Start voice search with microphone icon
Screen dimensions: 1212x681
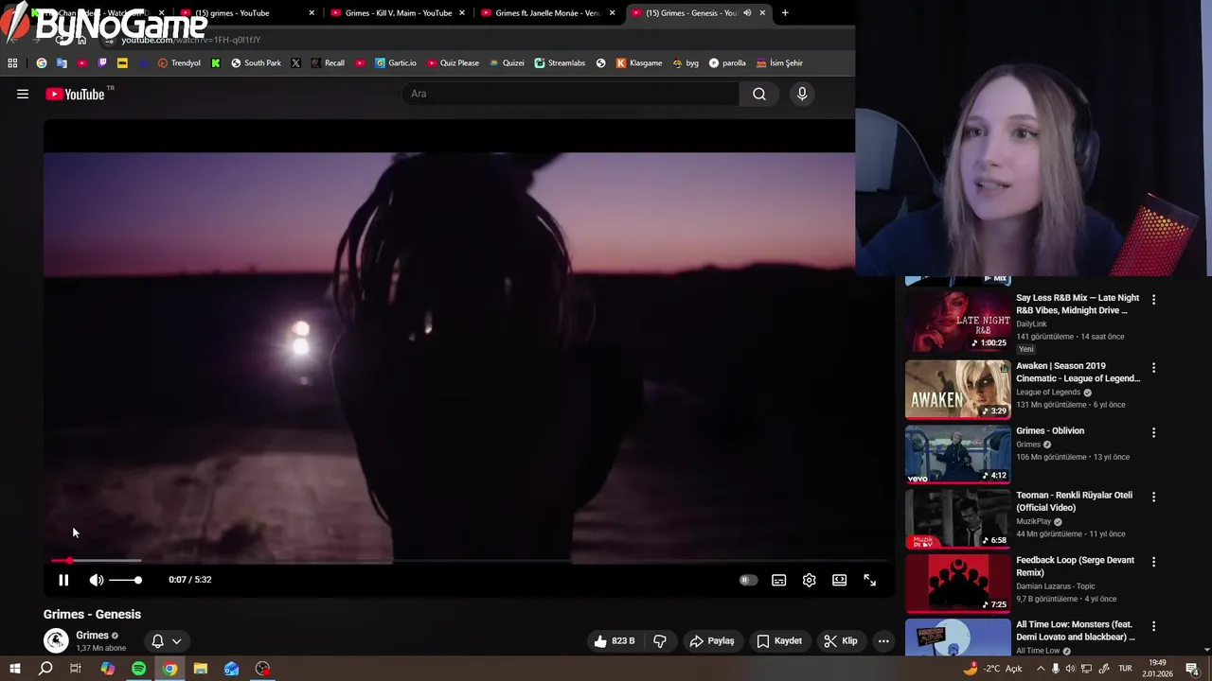(802, 94)
